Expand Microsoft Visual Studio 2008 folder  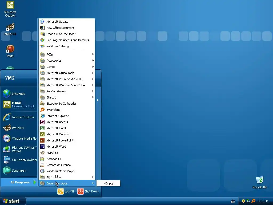coord(66,79)
